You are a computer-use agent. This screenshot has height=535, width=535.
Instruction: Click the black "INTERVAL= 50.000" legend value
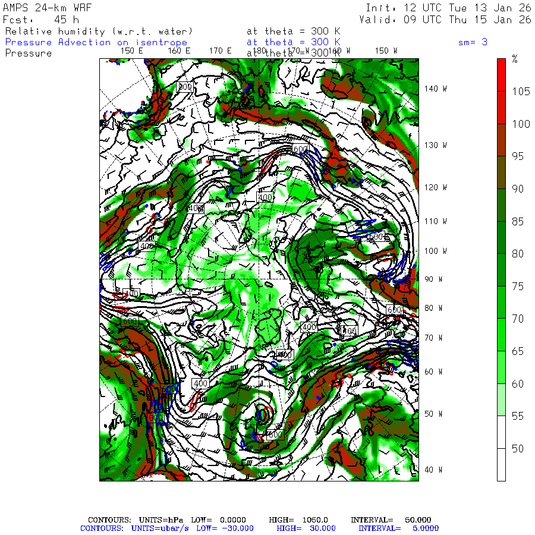pos(391,520)
